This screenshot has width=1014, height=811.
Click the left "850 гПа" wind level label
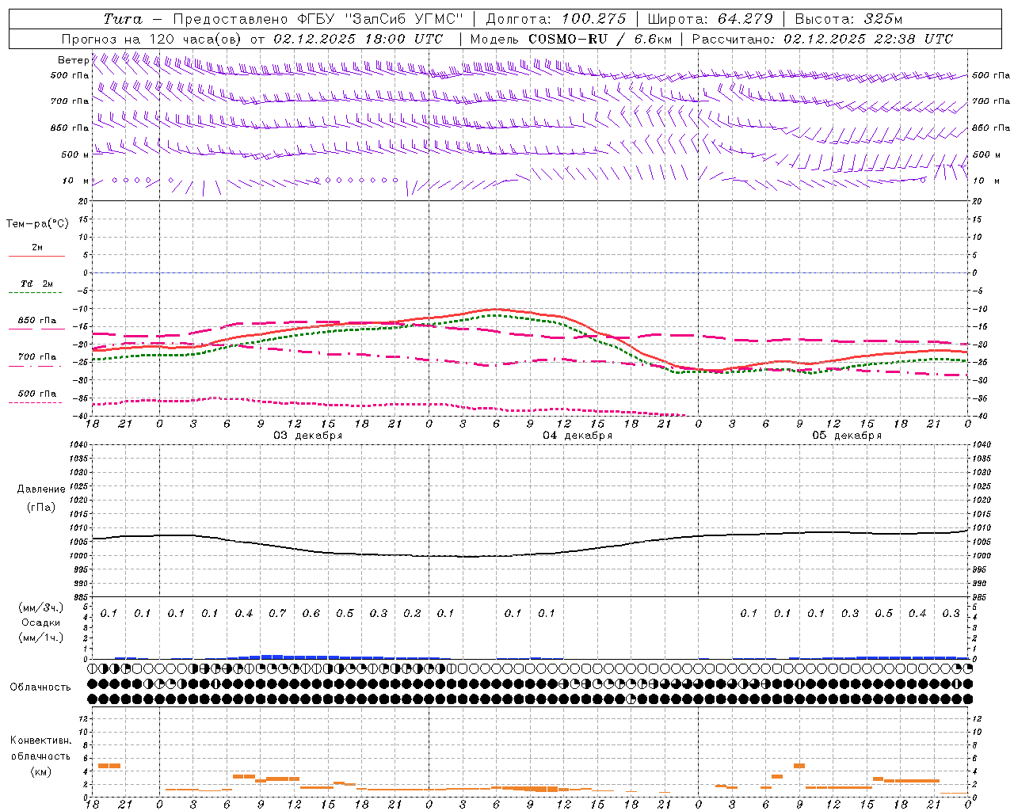[70, 128]
